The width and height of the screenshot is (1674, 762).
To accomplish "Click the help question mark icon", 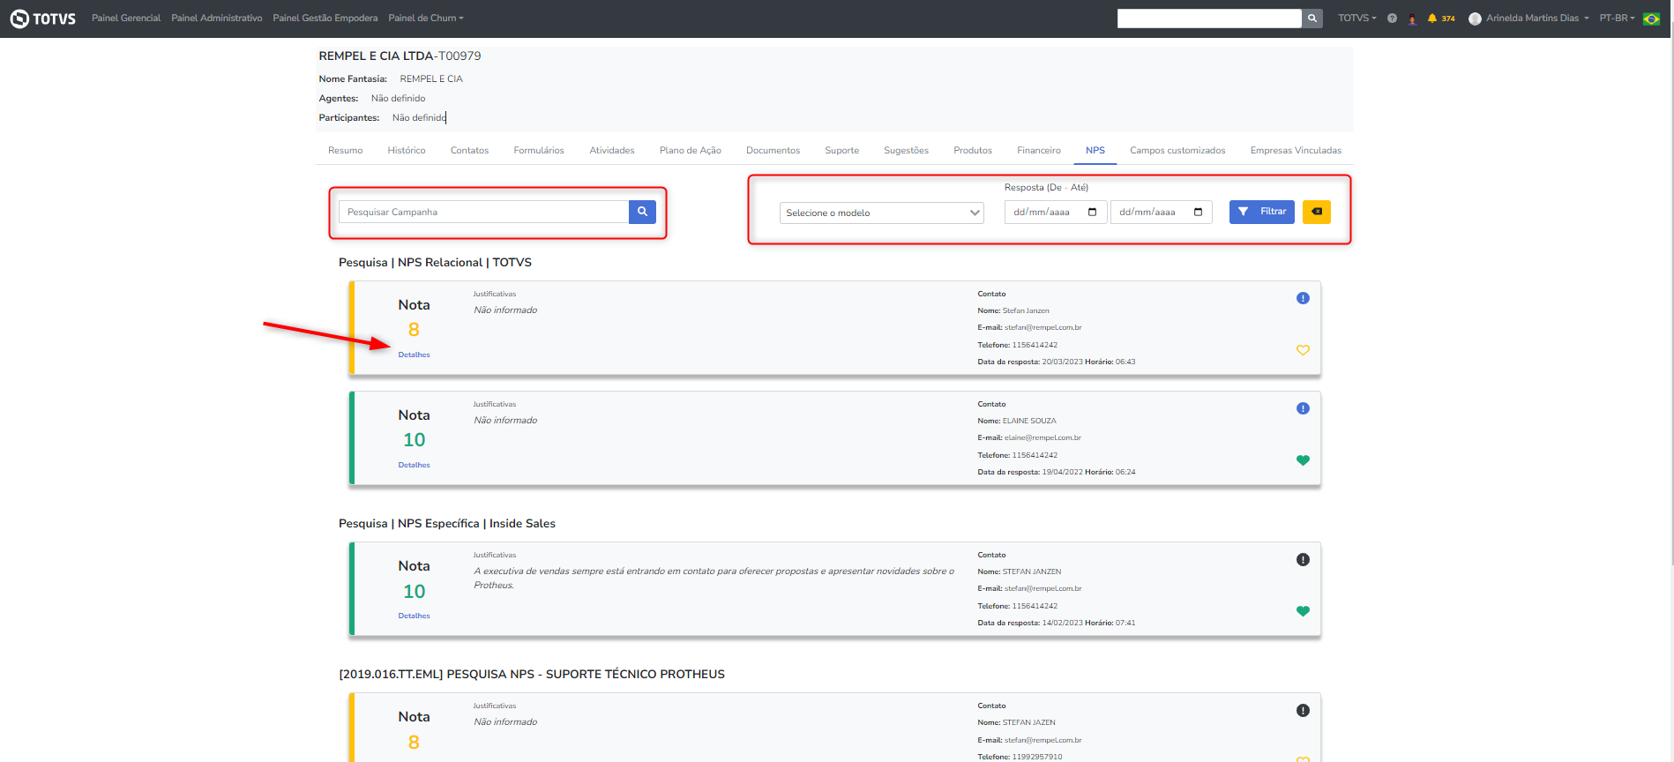I will click(1392, 19).
